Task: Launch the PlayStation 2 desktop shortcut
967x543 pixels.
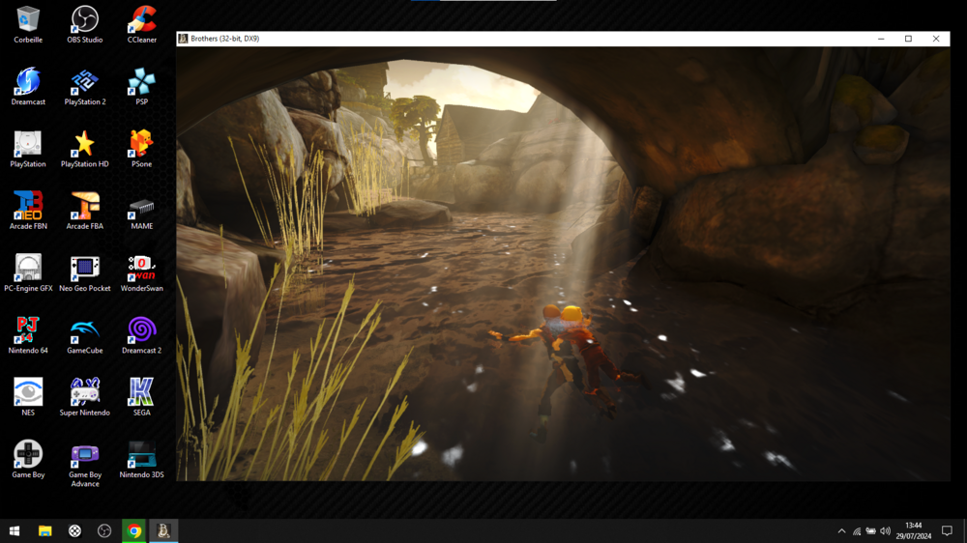Action: click(x=85, y=82)
